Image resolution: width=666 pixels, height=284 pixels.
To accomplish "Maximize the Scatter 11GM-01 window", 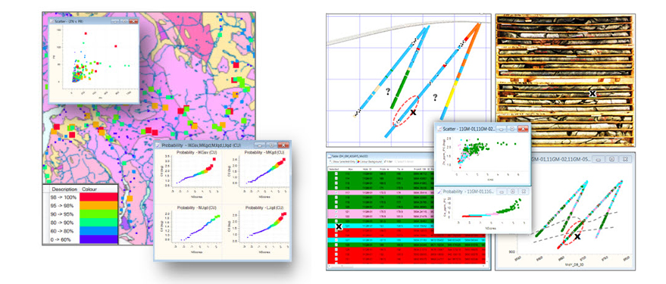I will click(512, 129).
